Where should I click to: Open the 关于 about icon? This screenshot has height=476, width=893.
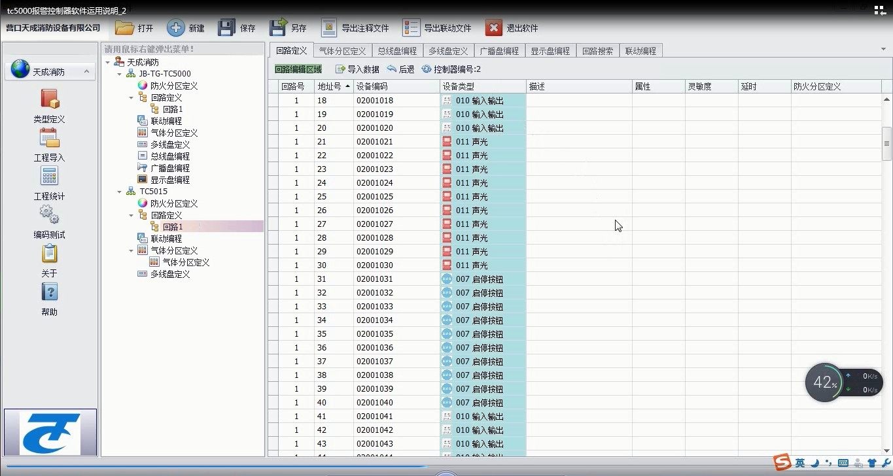(50, 261)
